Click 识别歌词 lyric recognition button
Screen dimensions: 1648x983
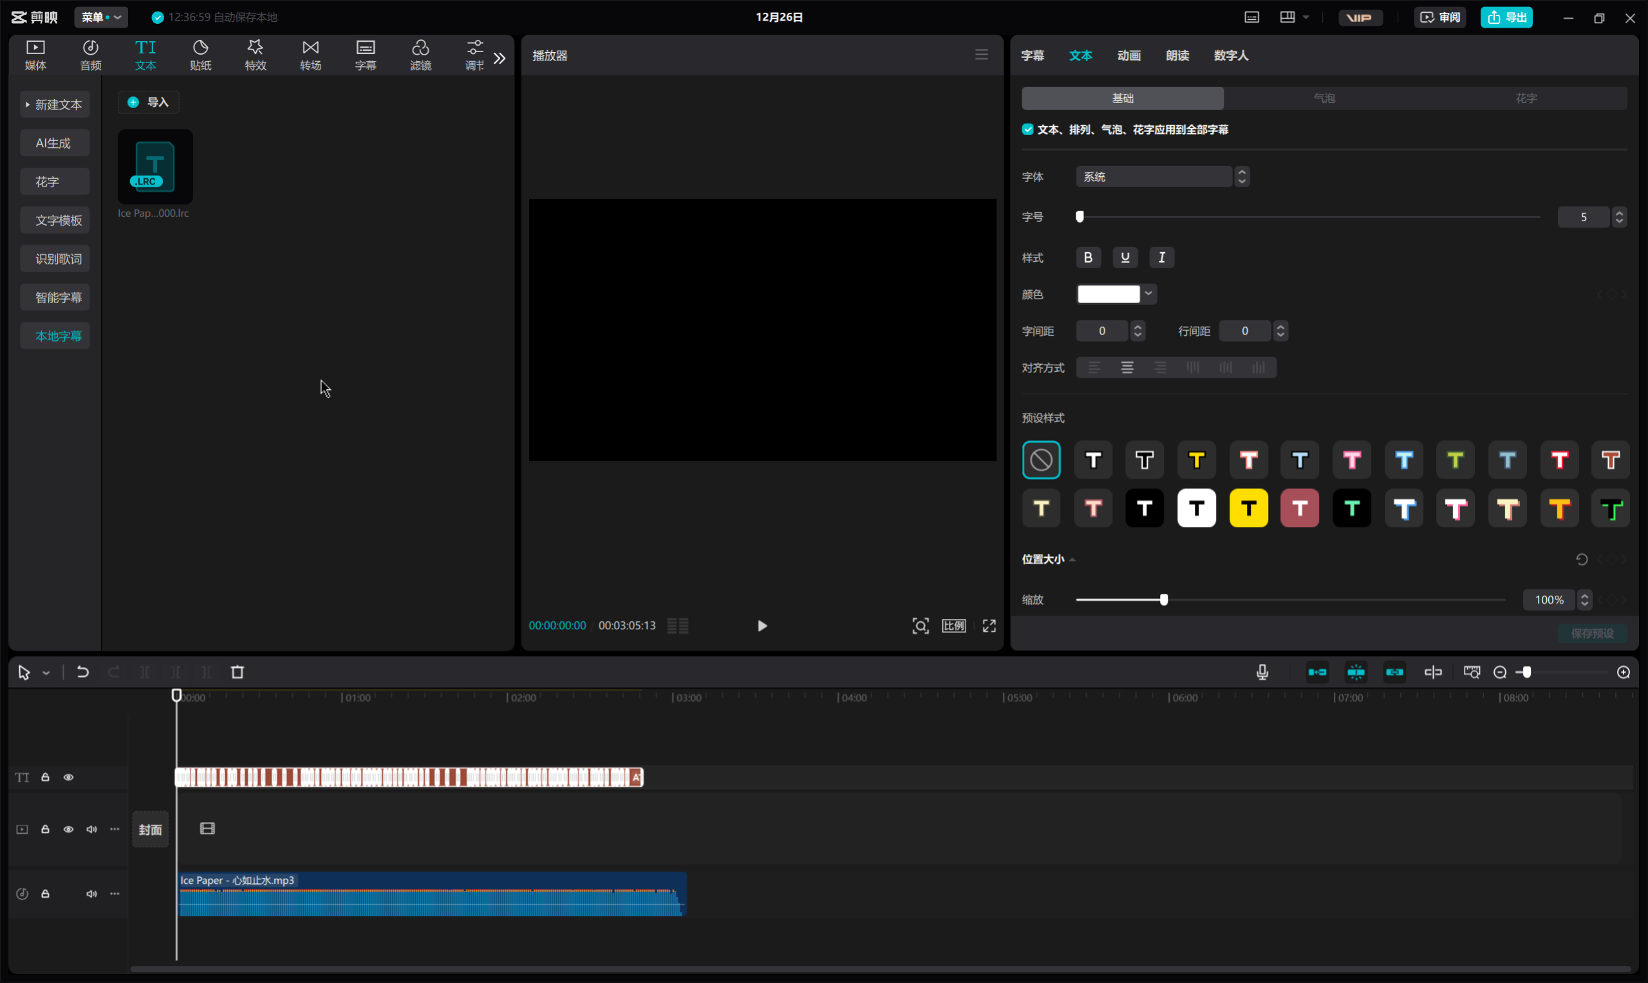58,259
